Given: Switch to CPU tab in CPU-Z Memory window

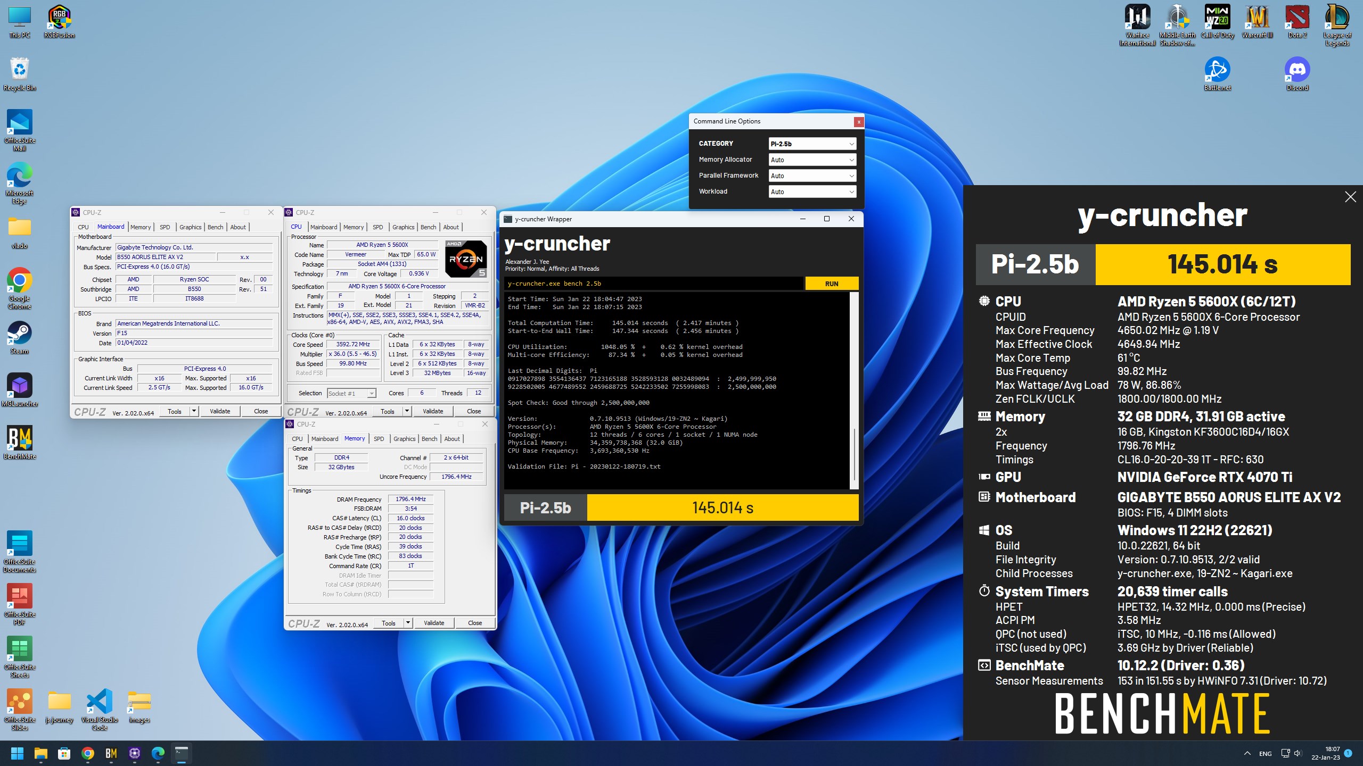Looking at the screenshot, I should [297, 439].
